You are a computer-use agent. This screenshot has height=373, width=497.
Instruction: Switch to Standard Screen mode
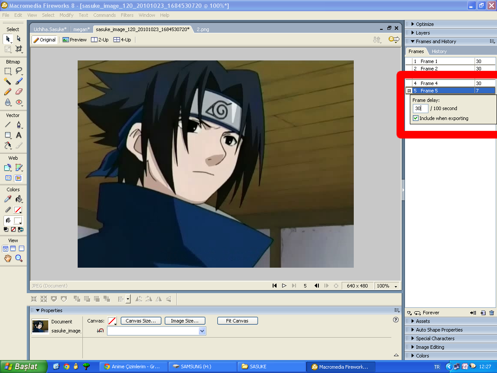tap(5, 248)
